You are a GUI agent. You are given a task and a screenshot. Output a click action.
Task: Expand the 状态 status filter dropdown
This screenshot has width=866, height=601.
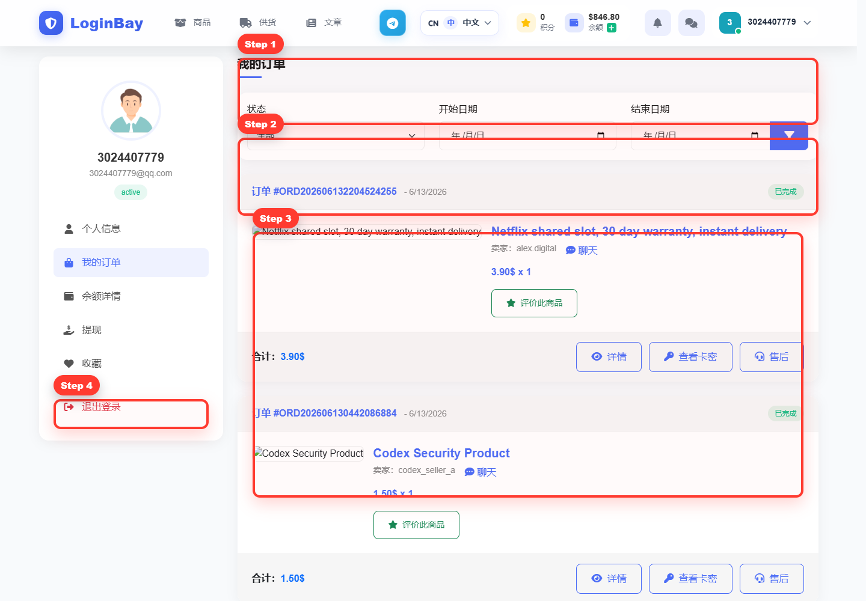[x=336, y=136]
